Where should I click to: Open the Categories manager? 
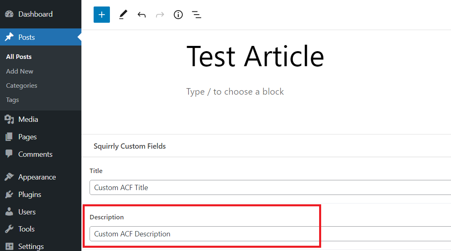21,85
